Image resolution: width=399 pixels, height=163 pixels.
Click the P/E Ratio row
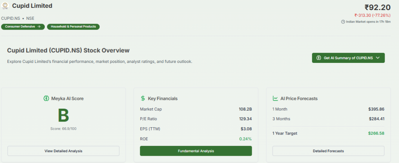pyautogui.click(x=196, y=119)
